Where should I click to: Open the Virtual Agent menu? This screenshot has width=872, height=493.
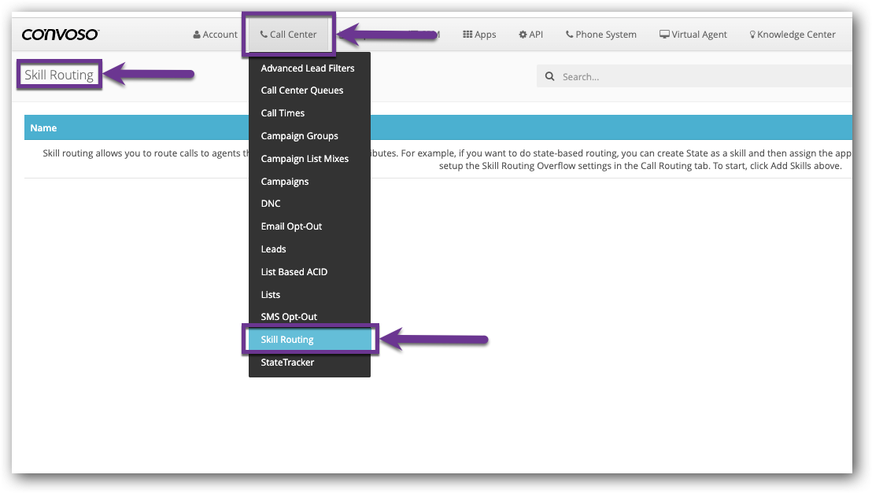tap(693, 35)
